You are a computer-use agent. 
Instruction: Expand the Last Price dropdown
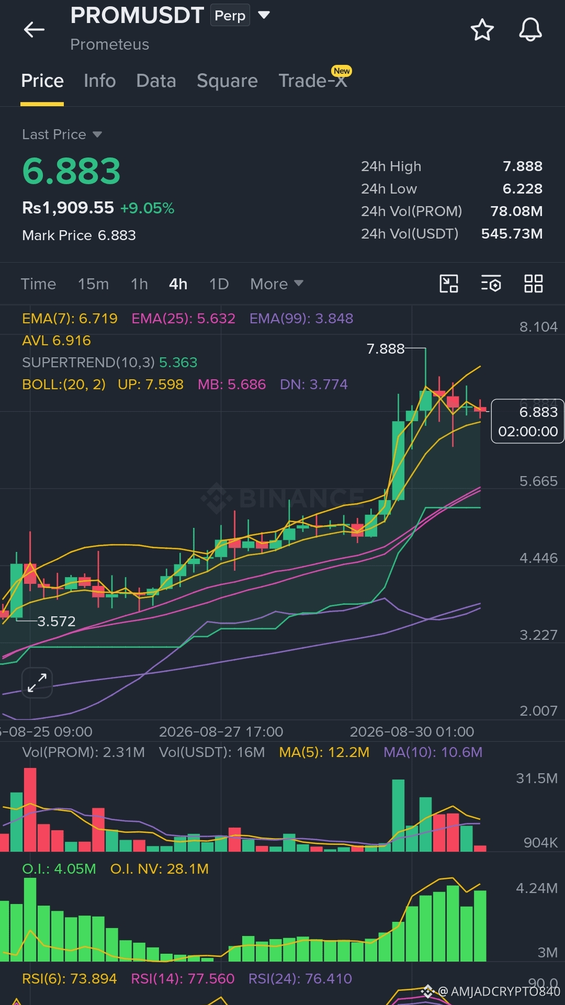tap(62, 134)
